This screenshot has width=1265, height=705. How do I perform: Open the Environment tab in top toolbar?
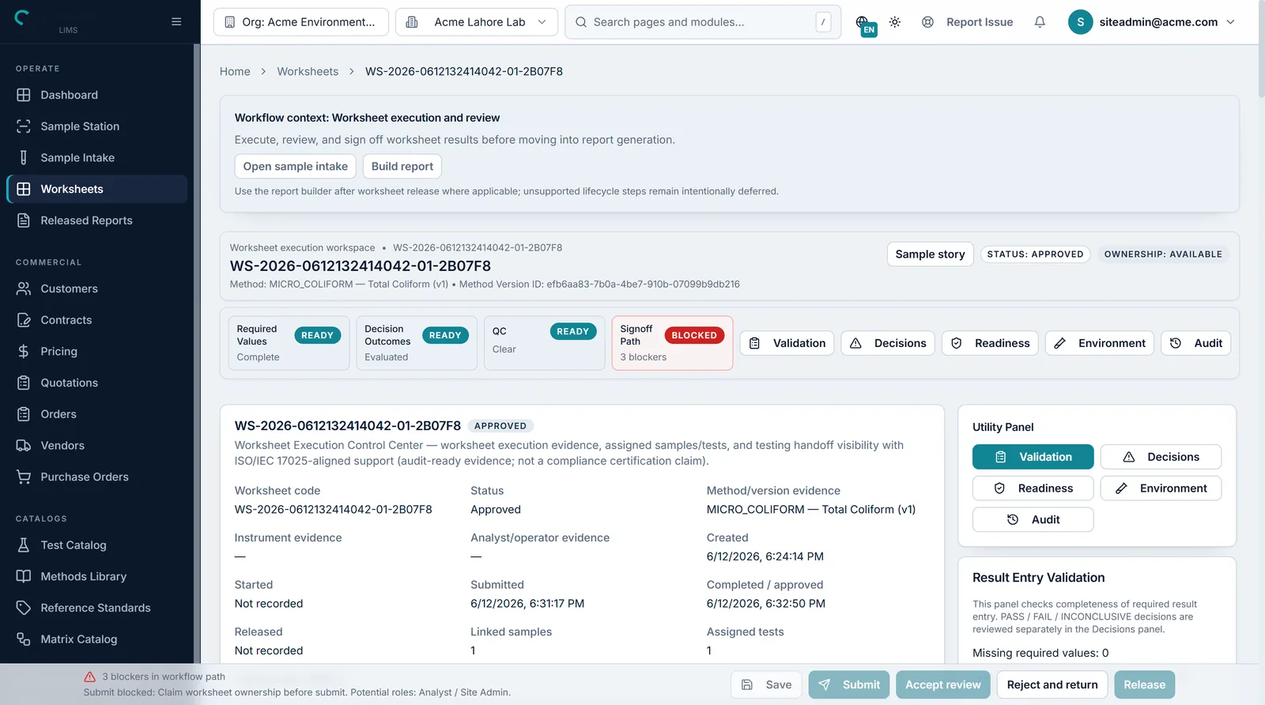pos(1100,343)
